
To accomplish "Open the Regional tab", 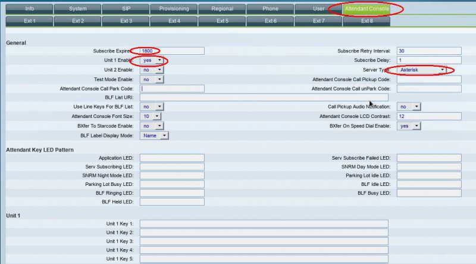I will (x=222, y=9).
